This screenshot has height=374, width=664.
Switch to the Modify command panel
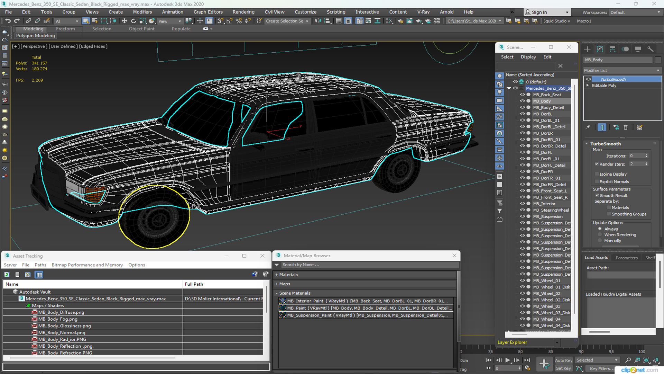click(x=600, y=49)
